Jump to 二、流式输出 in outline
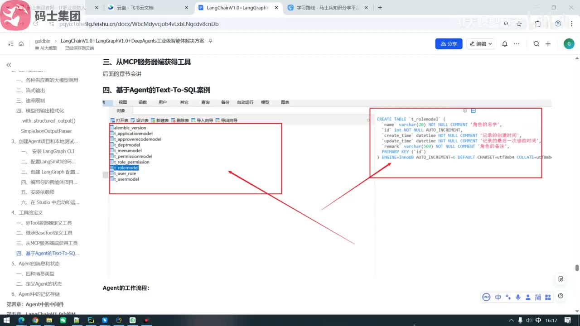 (30, 91)
